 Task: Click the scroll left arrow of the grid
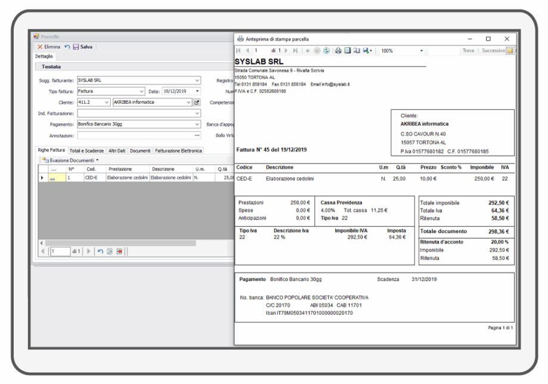point(42,243)
